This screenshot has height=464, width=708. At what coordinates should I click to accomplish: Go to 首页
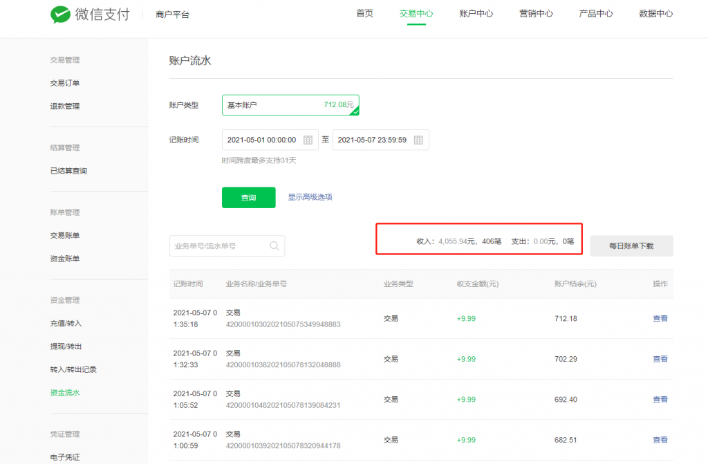click(365, 12)
